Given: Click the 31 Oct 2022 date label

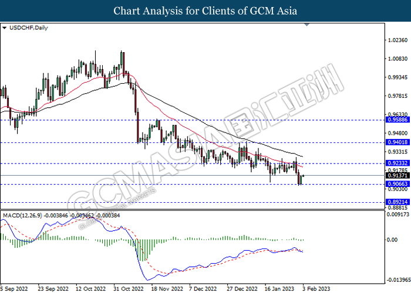Looking at the screenshot, I should pyautogui.click(x=128, y=289).
